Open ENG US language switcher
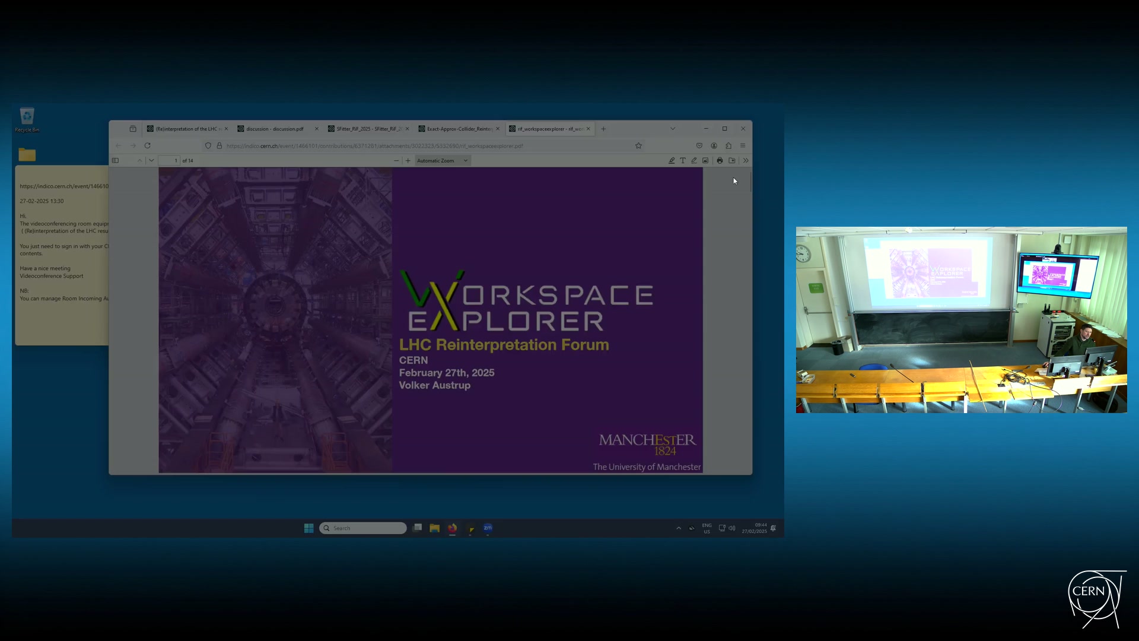Screen dimensions: 1139x641 pos(707,528)
